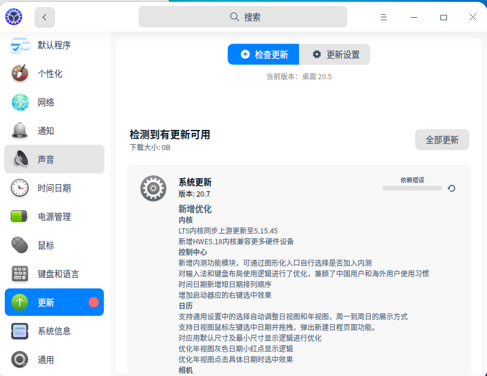Click the Control Center logo icon
Image resolution: width=487 pixels, height=376 pixels.
pos(14,17)
